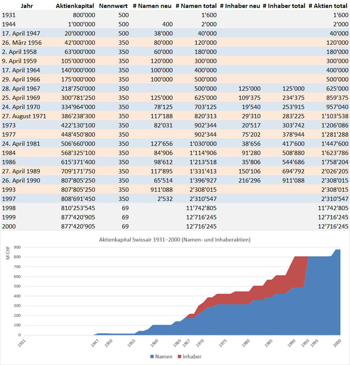The height and width of the screenshot is (365, 350).
Task: Select the 2. April 1958 date cell
Action: 19,52
